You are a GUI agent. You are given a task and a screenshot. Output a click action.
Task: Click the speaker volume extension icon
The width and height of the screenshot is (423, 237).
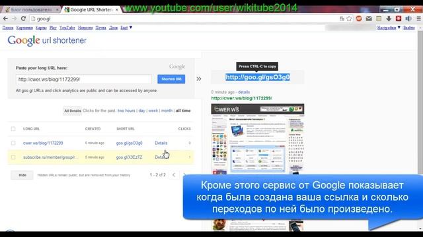pyautogui.click(x=408, y=18)
